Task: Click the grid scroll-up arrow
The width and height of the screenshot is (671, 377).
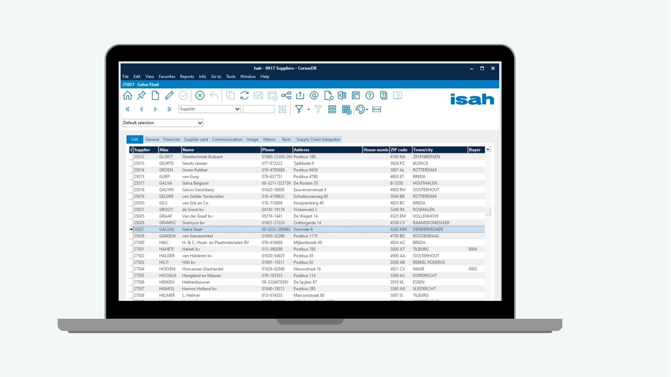Action: (488, 149)
